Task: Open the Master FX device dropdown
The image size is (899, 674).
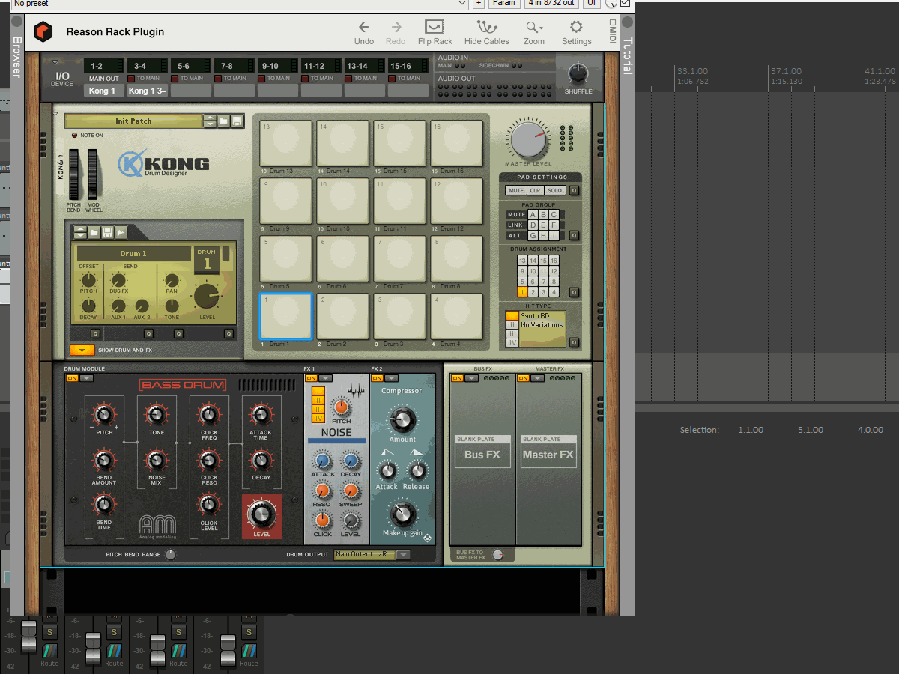Action: coord(537,378)
